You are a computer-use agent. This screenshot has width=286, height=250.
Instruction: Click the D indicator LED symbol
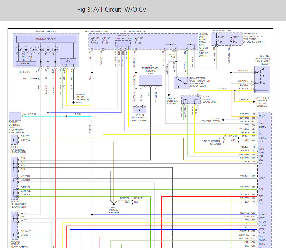coord(19,50)
